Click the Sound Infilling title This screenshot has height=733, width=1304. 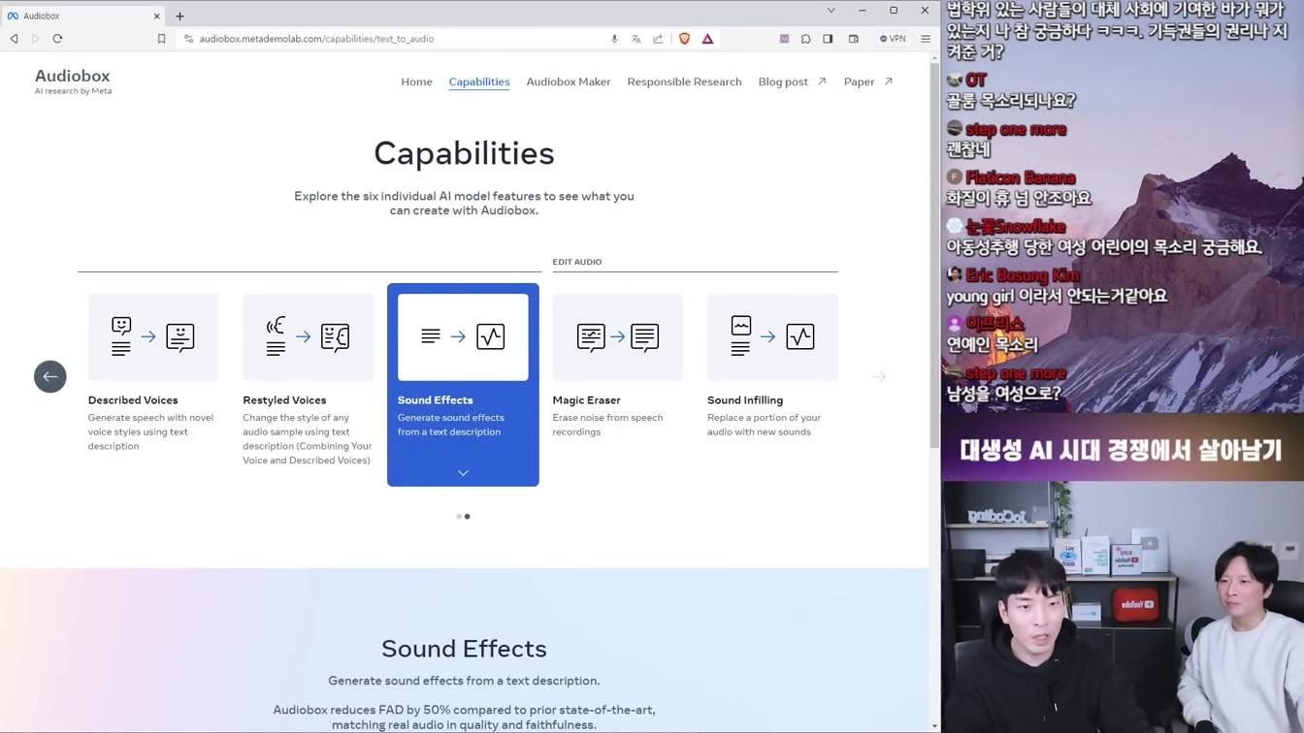(x=745, y=399)
